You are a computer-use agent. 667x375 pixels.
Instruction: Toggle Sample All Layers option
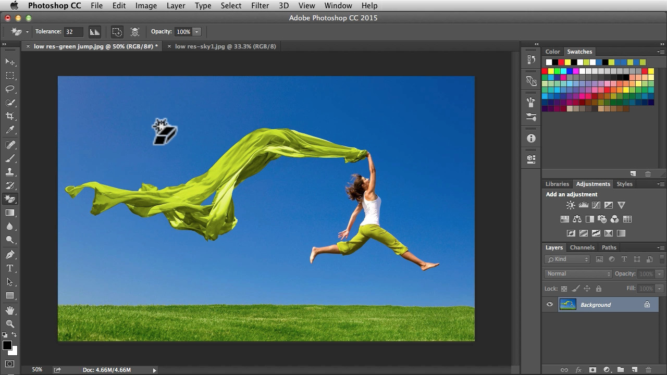(135, 32)
